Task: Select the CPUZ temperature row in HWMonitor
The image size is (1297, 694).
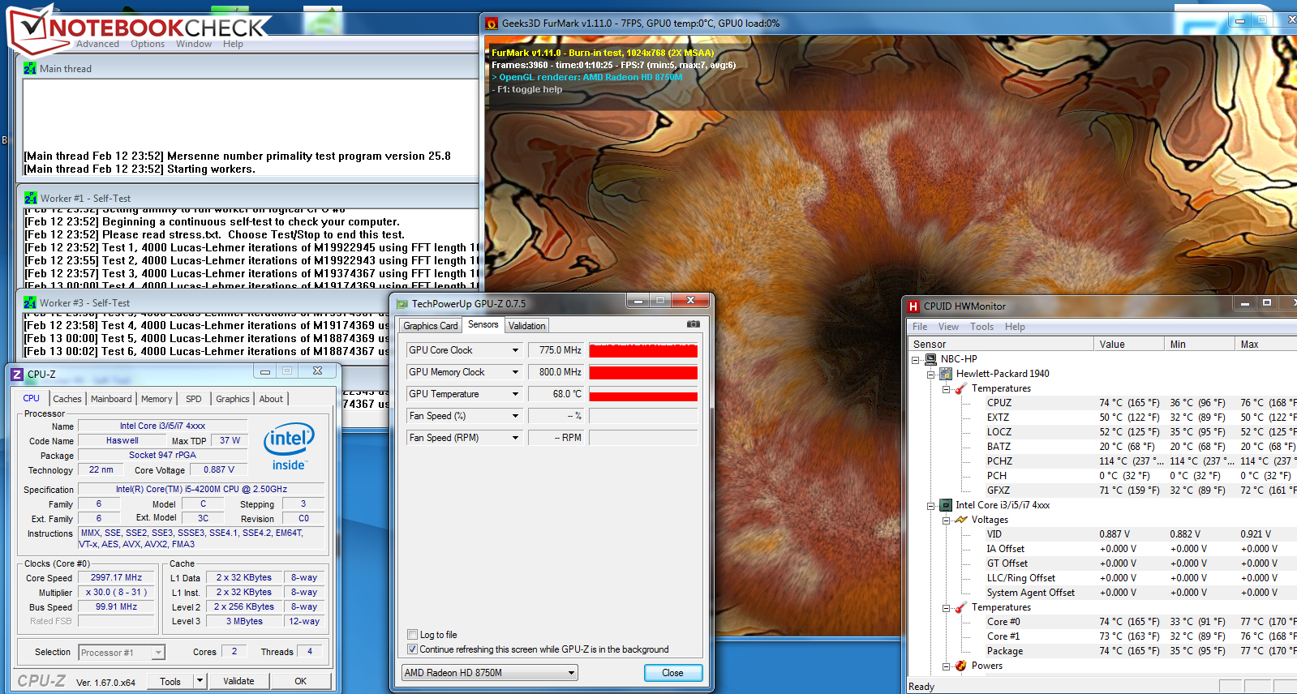Action: (1140, 403)
